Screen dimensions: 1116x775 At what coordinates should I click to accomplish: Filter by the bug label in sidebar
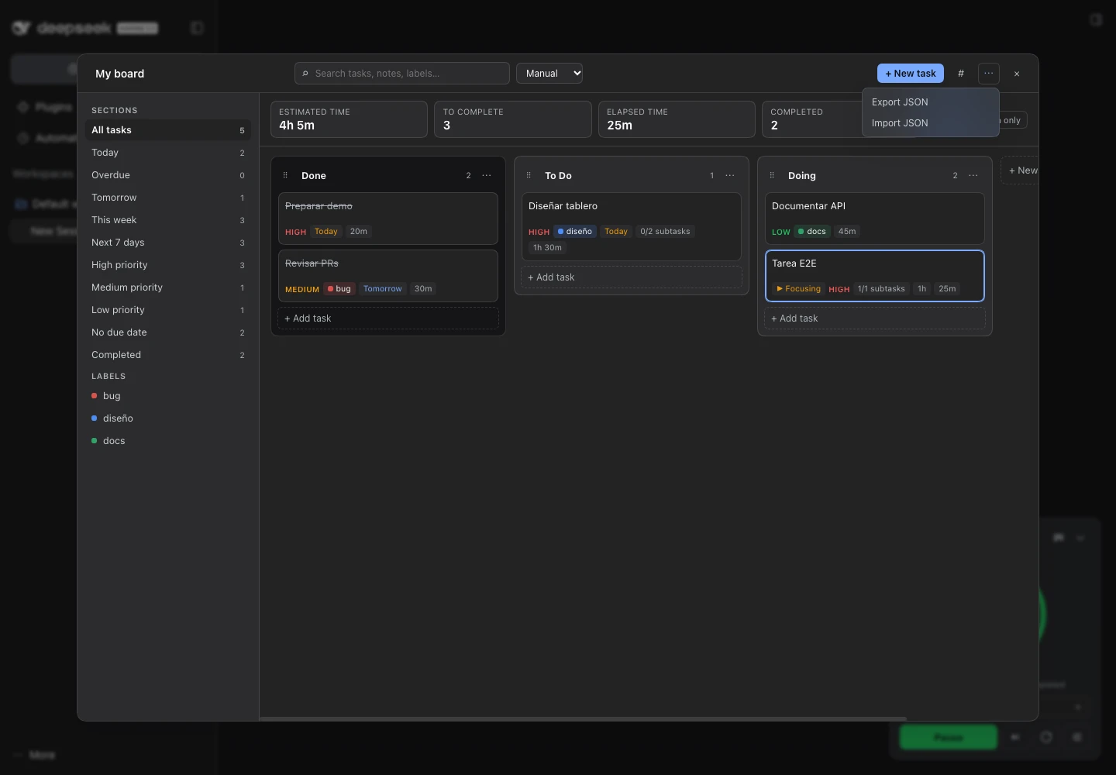tap(168, 396)
